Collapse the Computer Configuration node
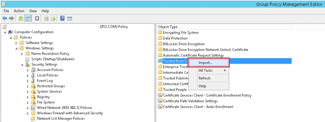Screen dimensions: 325x122 point(5,32)
